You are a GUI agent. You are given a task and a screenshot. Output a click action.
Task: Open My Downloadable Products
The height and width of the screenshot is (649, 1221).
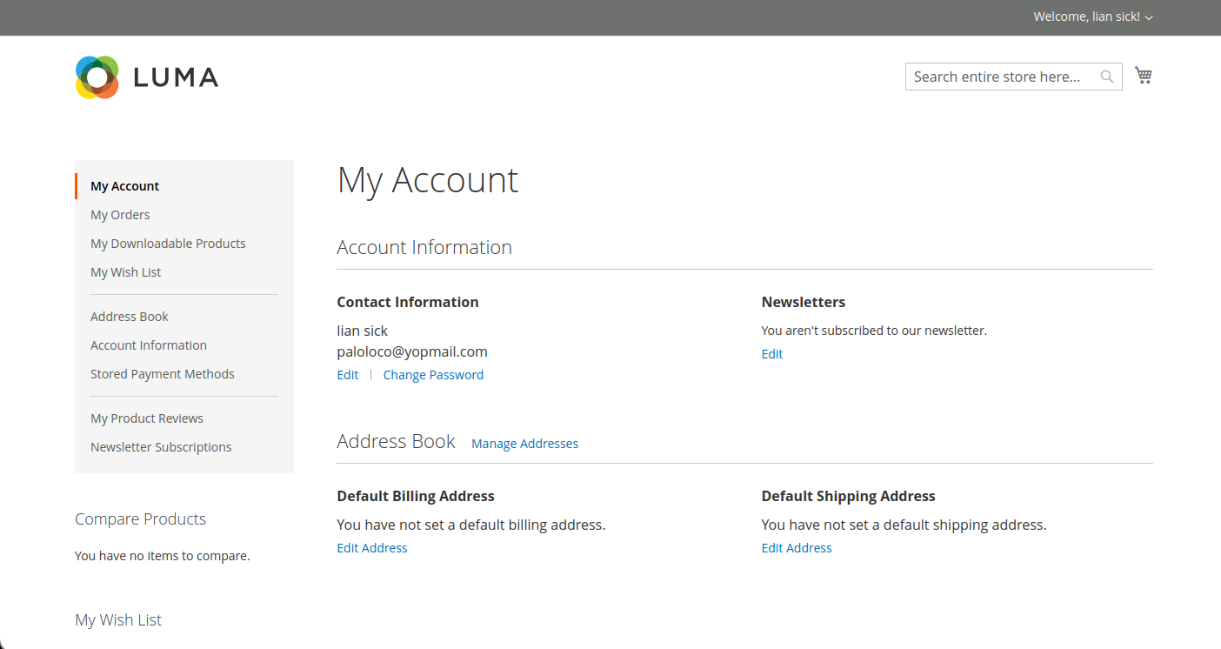click(168, 244)
